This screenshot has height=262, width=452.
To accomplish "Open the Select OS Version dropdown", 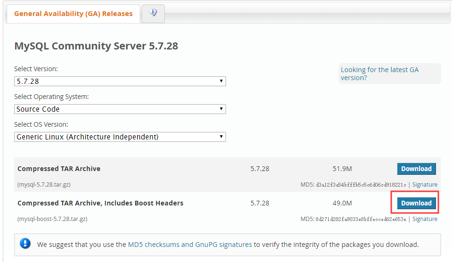I will [120, 137].
